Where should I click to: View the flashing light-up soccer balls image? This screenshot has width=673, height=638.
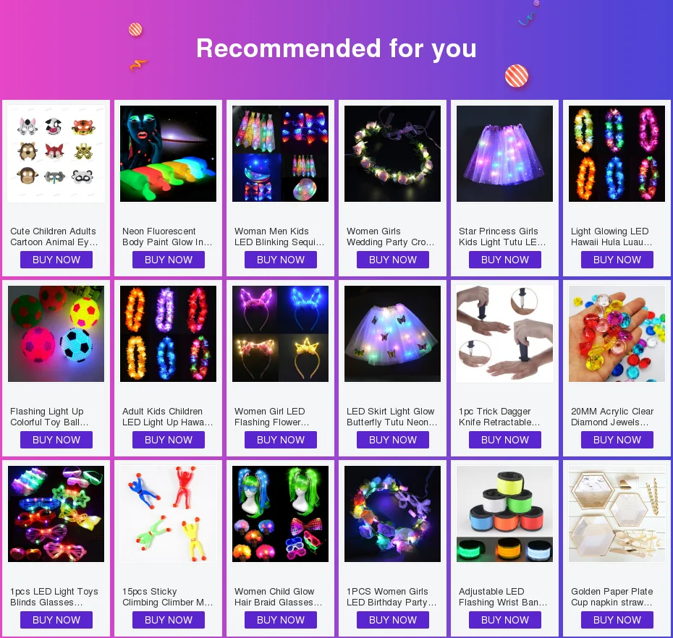(x=56, y=333)
